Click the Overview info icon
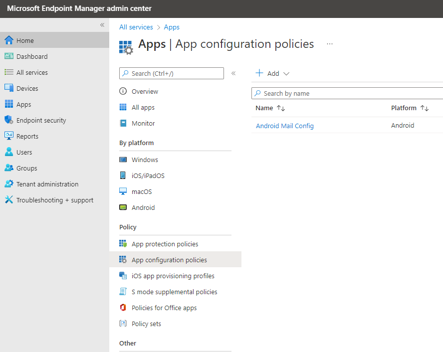 123,91
